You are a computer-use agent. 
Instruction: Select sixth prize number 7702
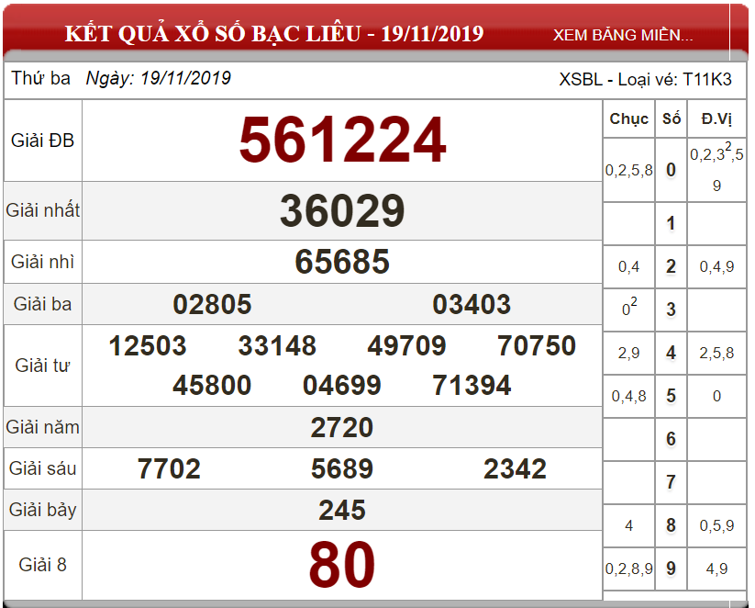(169, 468)
